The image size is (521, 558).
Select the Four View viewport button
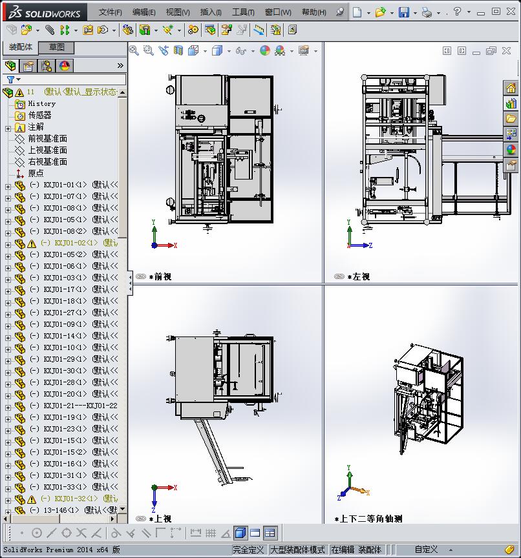pyautogui.click(x=270, y=533)
